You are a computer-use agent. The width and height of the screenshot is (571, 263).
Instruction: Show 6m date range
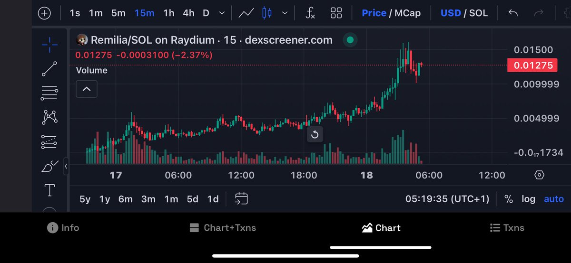pos(126,199)
